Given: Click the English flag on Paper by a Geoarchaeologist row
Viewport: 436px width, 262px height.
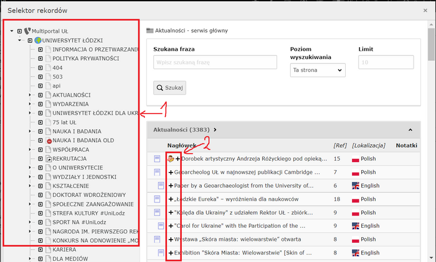Looking at the screenshot, I should click(356, 186).
